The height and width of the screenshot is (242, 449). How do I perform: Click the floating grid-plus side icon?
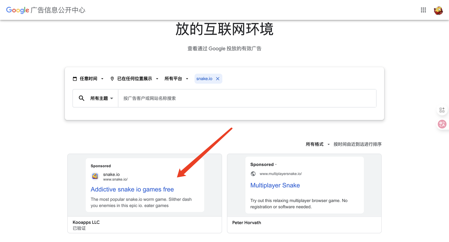pyautogui.click(x=442, y=110)
